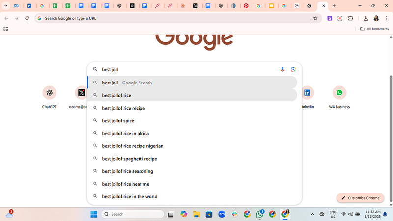Open the WA Business shortcut

point(339,93)
